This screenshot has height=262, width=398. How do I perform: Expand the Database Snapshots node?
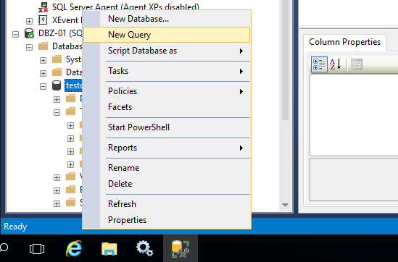pos(43,74)
